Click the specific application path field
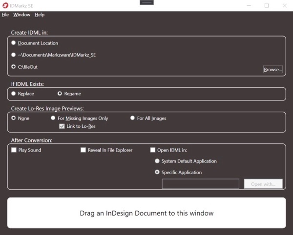293x235 pixels. pos(201,184)
